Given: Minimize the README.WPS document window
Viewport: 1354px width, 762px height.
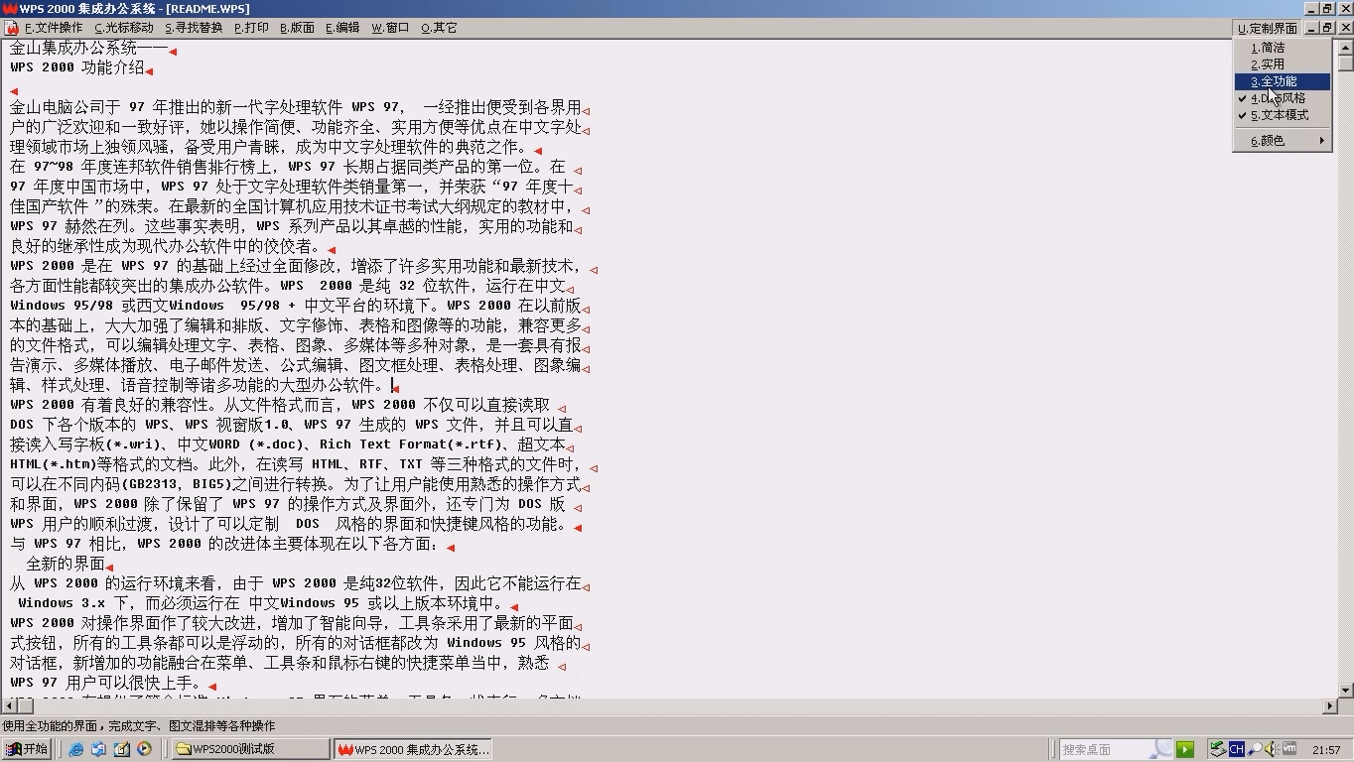Looking at the screenshot, I should [x=1311, y=28].
